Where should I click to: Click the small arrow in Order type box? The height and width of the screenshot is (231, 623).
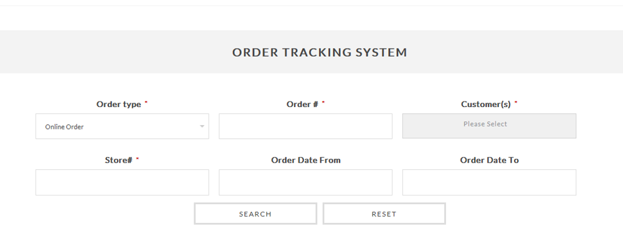click(202, 126)
